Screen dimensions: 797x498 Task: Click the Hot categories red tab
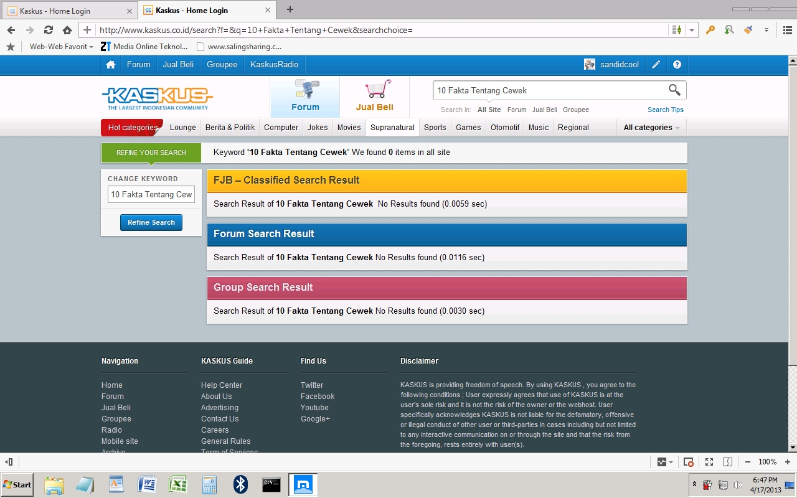(133, 128)
